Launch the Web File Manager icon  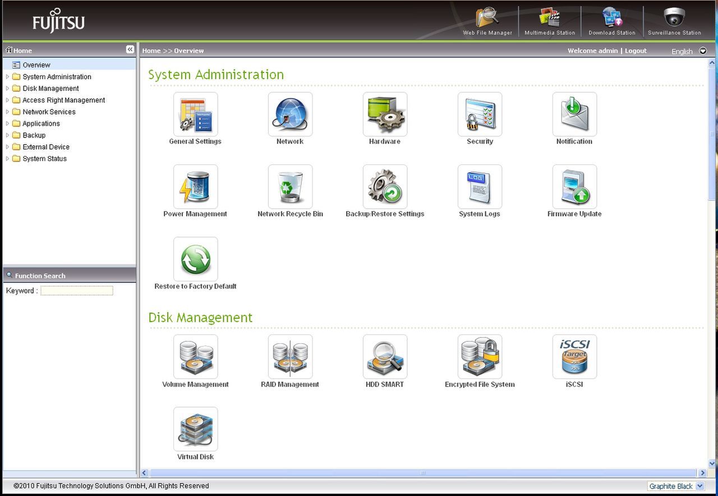pos(487,17)
